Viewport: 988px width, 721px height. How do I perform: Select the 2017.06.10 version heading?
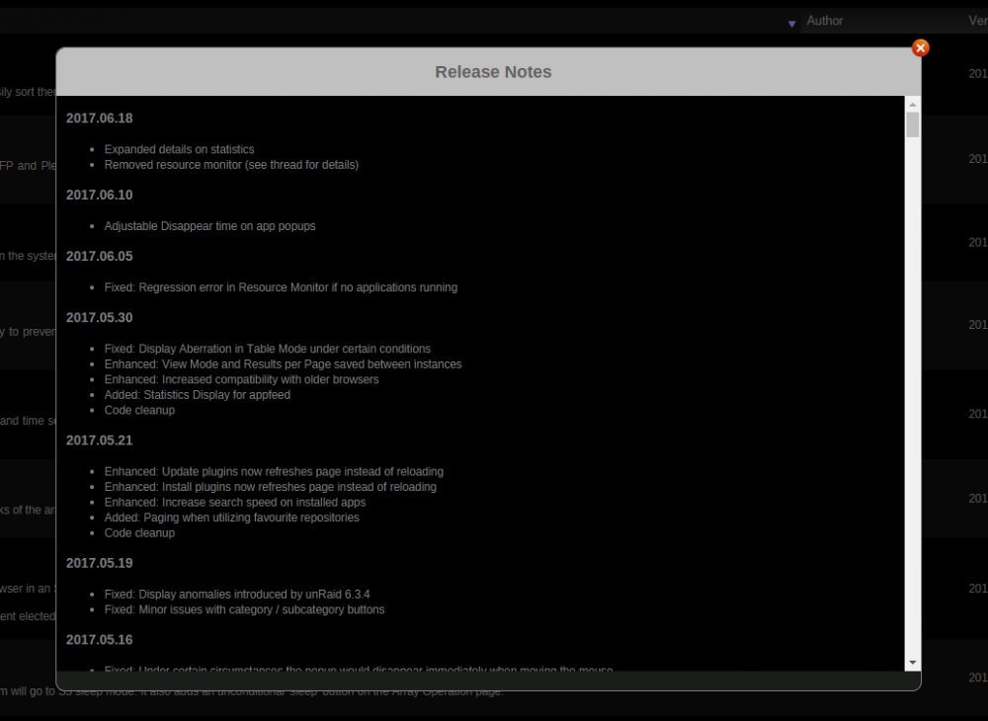tap(100, 196)
